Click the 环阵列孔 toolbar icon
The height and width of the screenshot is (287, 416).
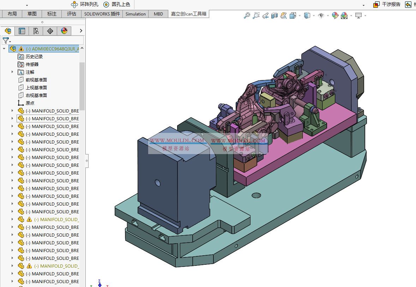[74, 4]
